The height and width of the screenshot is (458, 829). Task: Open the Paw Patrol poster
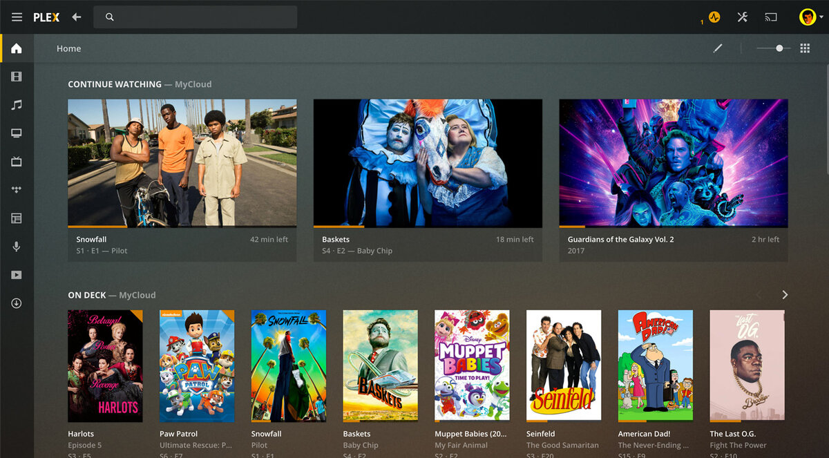pos(197,366)
